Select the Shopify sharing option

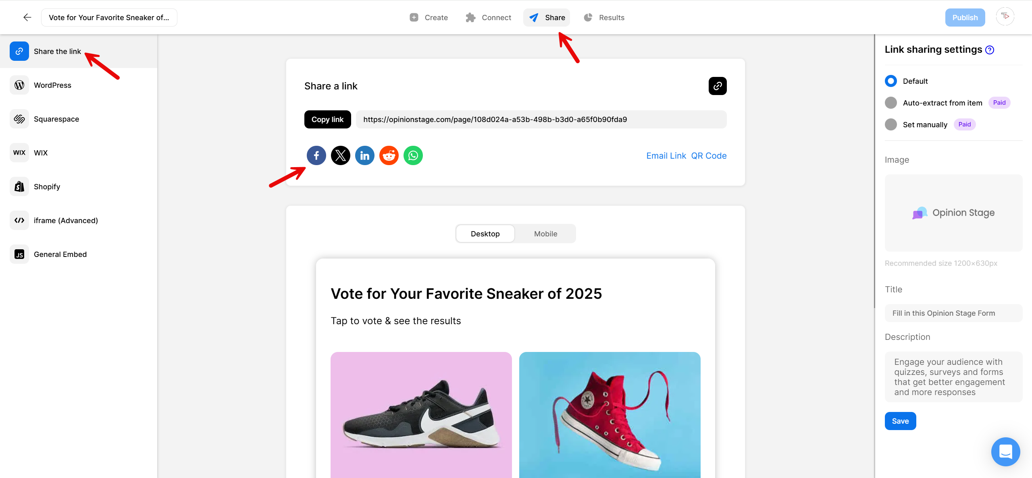47,186
